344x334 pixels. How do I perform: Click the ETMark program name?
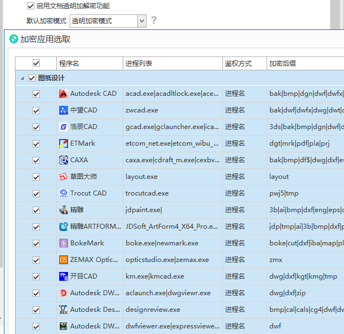[x=83, y=143]
